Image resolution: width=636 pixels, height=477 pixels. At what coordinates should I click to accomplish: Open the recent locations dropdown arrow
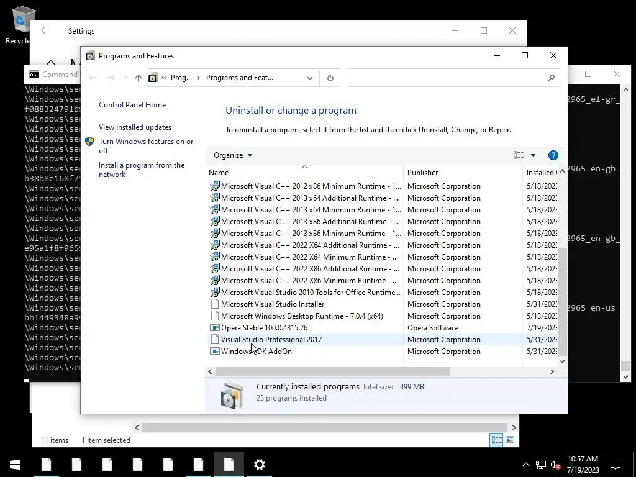click(x=125, y=78)
